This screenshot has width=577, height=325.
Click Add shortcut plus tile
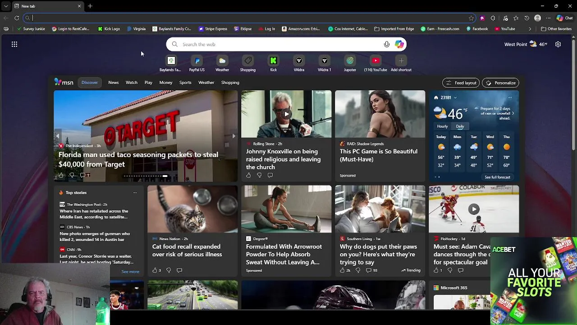point(401,64)
